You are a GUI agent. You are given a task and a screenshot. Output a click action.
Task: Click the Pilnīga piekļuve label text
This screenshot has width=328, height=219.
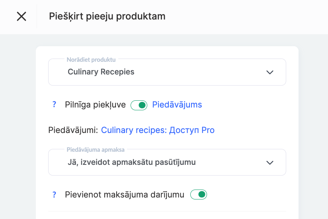pyautogui.click(x=95, y=105)
